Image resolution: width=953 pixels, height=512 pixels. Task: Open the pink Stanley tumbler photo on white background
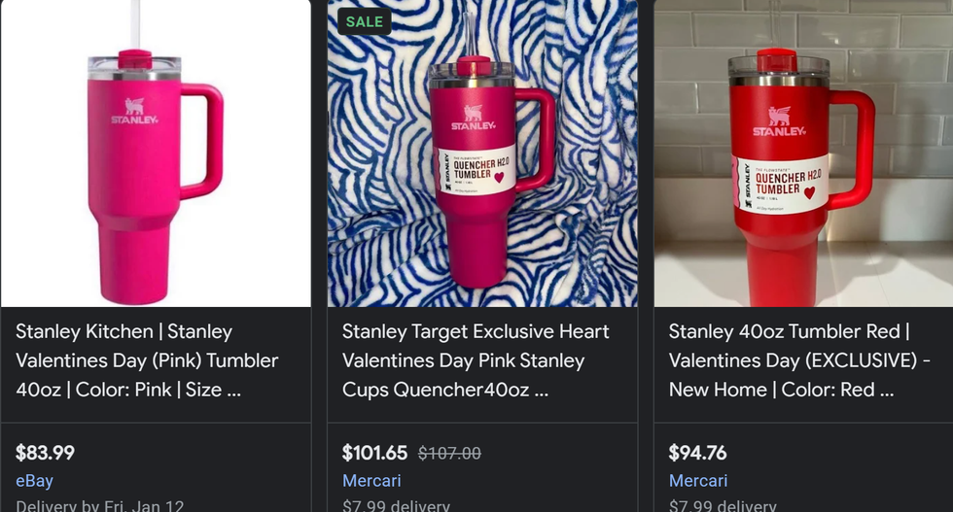click(156, 154)
